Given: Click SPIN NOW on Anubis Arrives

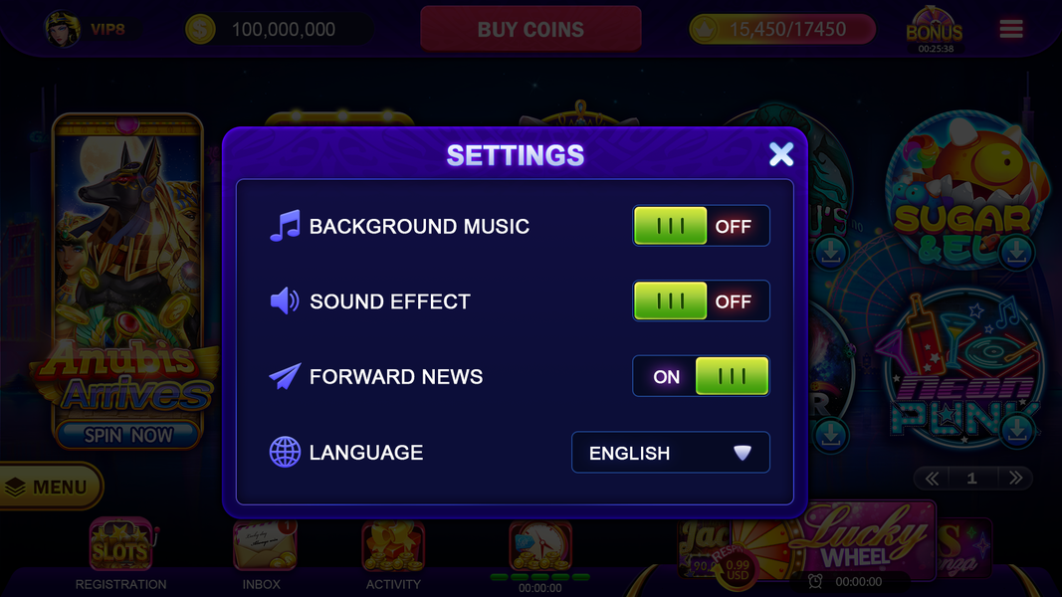Looking at the screenshot, I should [128, 435].
